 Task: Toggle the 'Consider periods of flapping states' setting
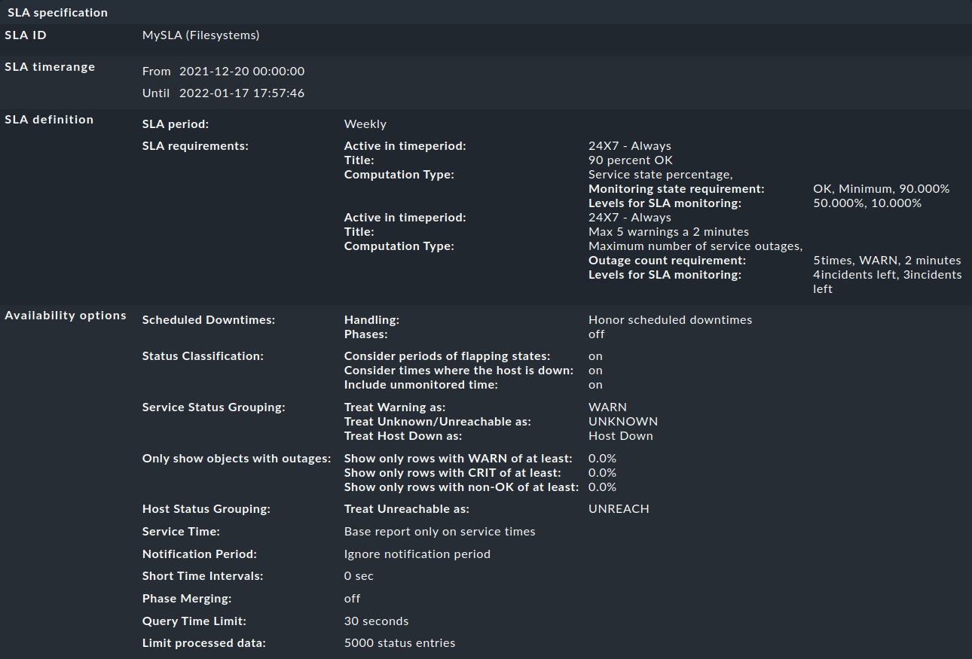coord(595,355)
